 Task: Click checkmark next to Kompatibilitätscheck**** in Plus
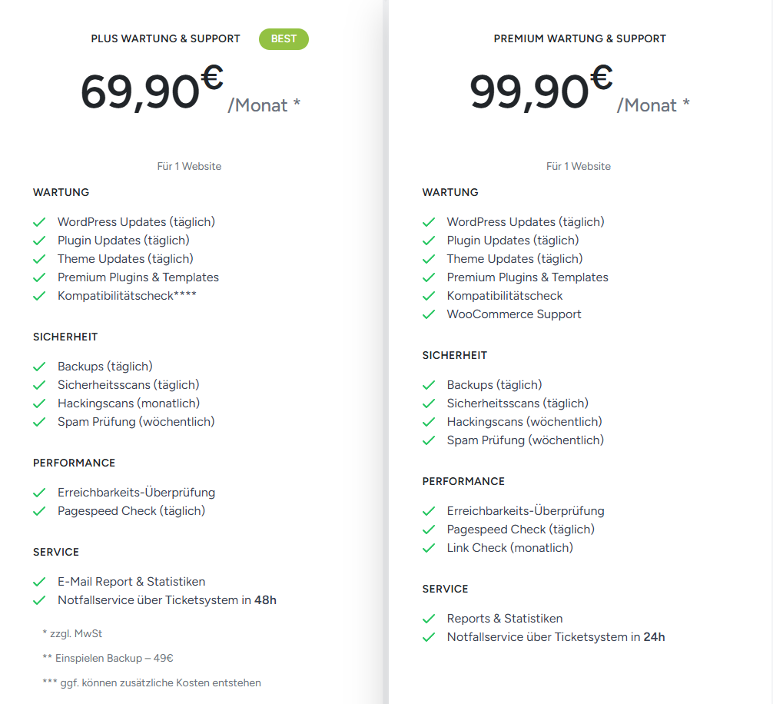click(39, 296)
